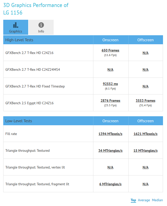Select the Average results filter
167x206 pixels.
tap(144, 200)
